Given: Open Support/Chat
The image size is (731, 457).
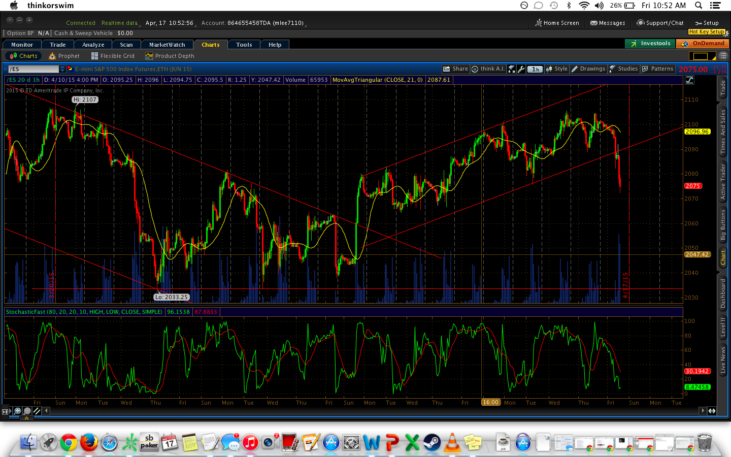Looking at the screenshot, I should click(660, 23).
